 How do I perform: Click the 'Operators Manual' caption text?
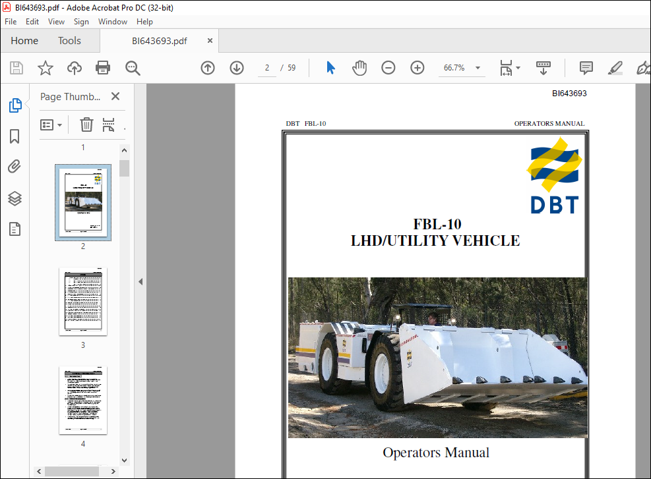[436, 453]
